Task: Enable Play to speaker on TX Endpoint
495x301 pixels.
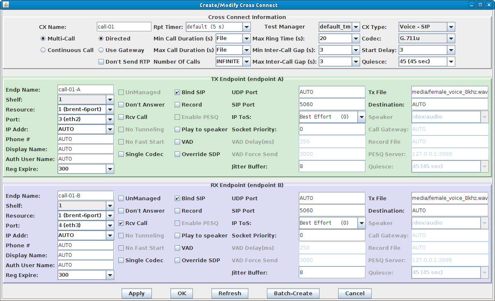Action: (x=178, y=129)
